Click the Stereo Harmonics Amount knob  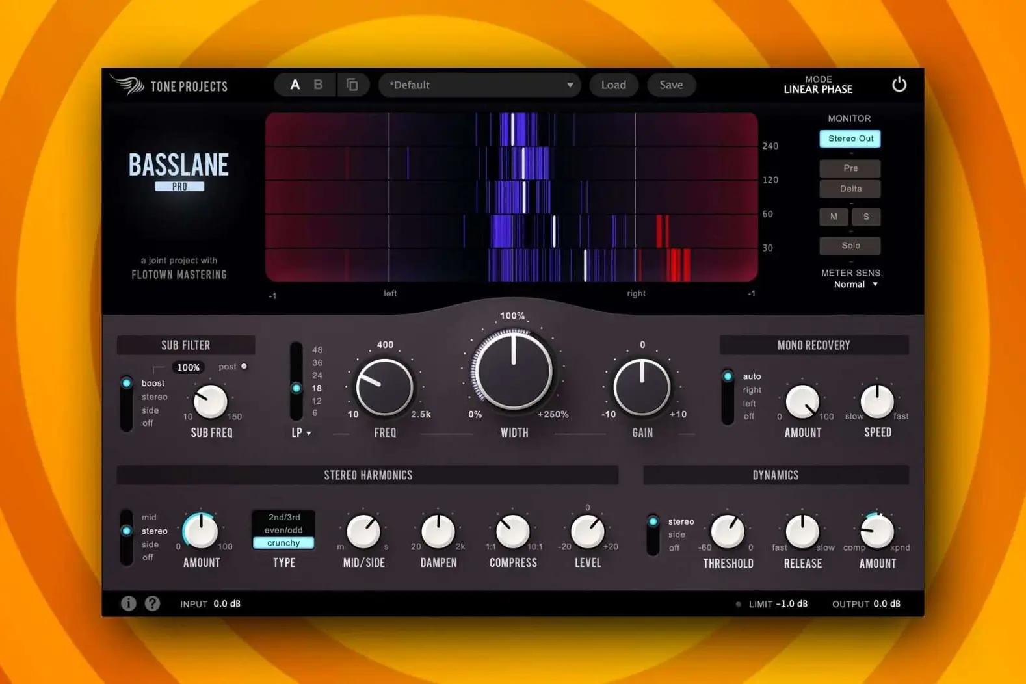point(201,531)
